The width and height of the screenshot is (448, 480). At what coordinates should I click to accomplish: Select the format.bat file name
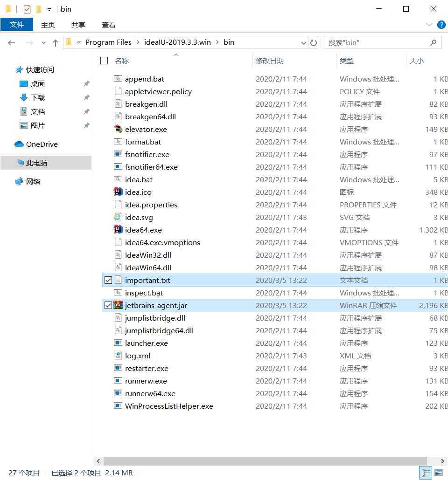143,142
